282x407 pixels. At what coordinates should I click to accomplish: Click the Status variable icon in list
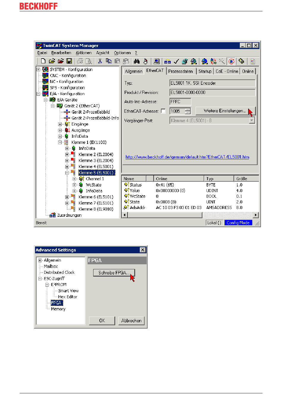pos(126,185)
